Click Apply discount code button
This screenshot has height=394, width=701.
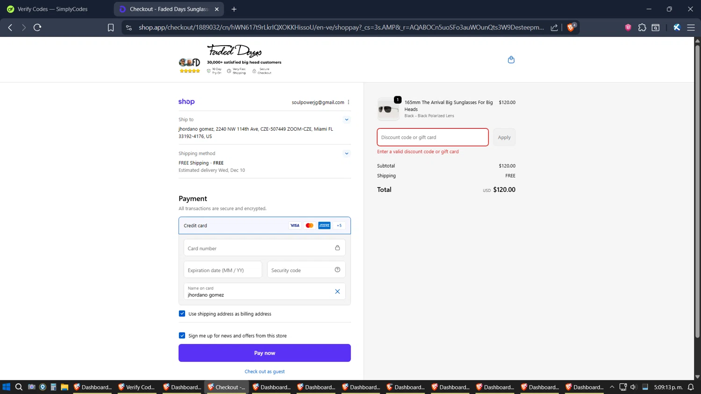click(504, 137)
